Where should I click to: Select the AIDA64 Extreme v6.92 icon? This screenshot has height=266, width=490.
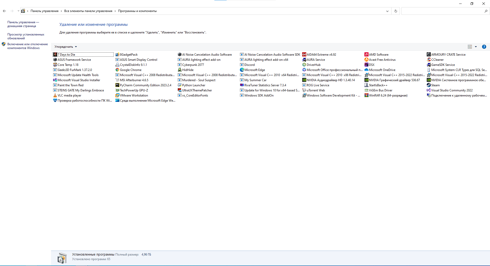tap(304, 54)
